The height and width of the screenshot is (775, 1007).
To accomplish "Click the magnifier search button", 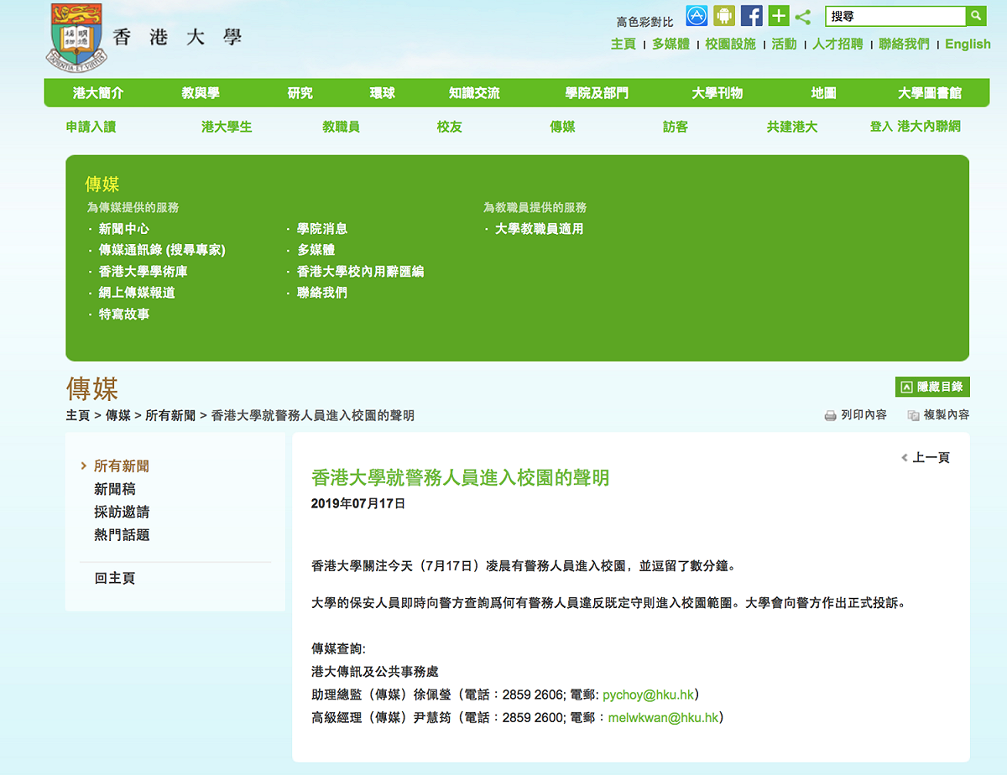I will click(976, 16).
